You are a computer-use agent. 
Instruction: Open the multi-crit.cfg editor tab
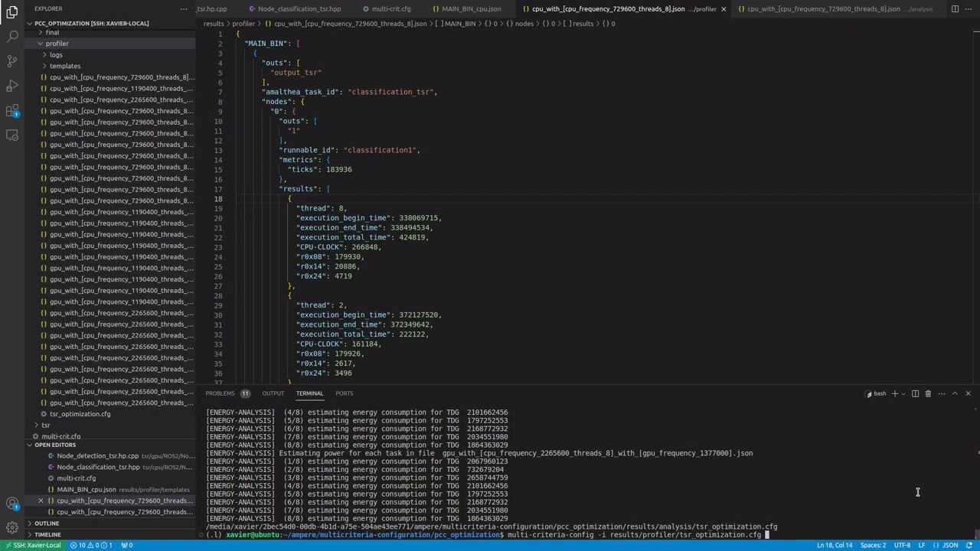point(386,9)
